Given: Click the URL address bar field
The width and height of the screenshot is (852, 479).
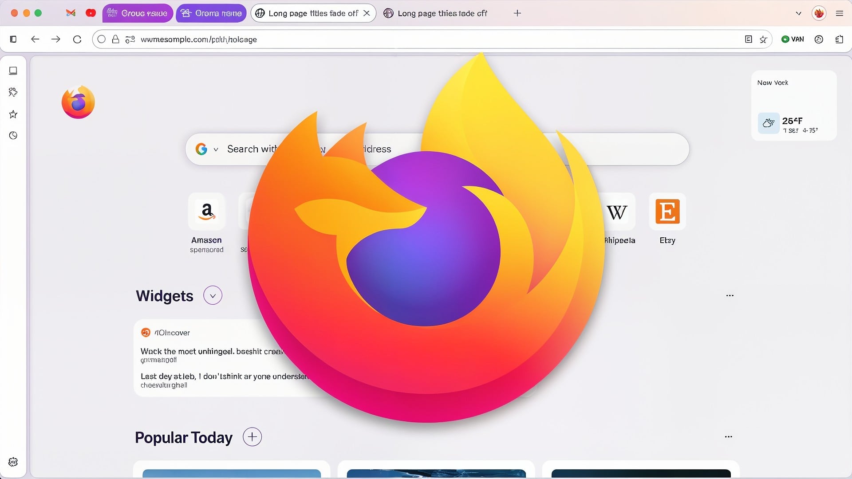Looking at the screenshot, I should 399,39.
